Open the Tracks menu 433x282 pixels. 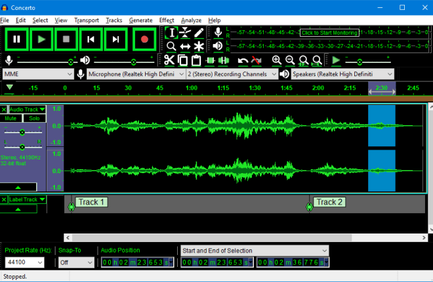113,20
